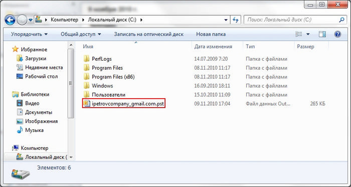Refresh the folder with the refresh button

coord(236,20)
